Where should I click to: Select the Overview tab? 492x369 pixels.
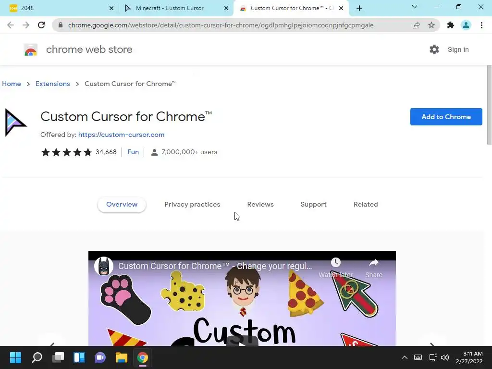coord(122,205)
